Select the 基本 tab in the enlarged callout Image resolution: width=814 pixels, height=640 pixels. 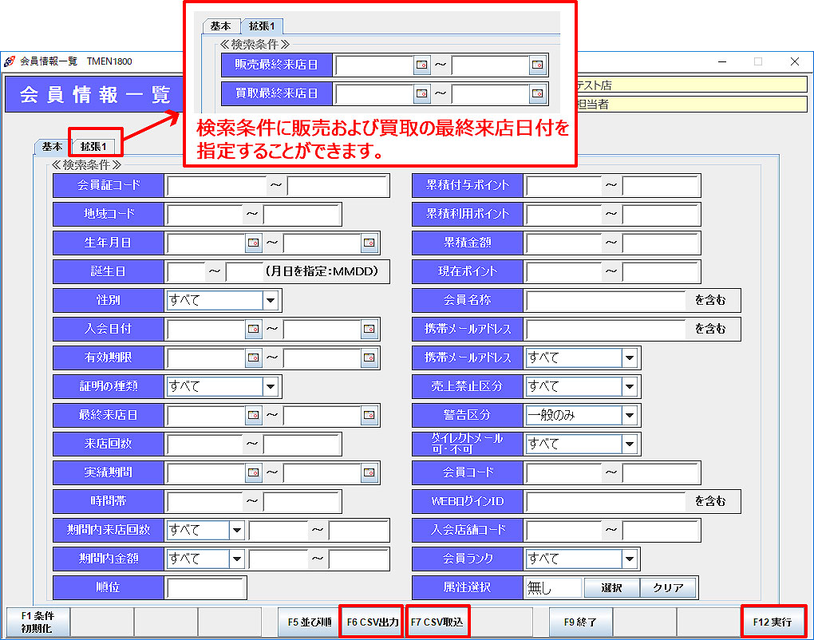[220, 26]
